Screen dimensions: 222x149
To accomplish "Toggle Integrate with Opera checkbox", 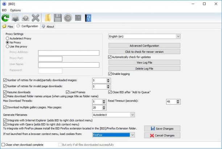I will coord(5,124).
